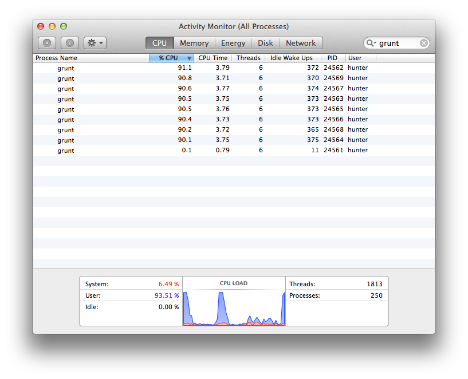The width and height of the screenshot is (468, 379).
Task: Switch to the Disk tab
Action: [265, 43]
